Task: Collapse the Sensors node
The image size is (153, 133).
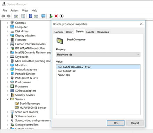Action: point(8,99)
